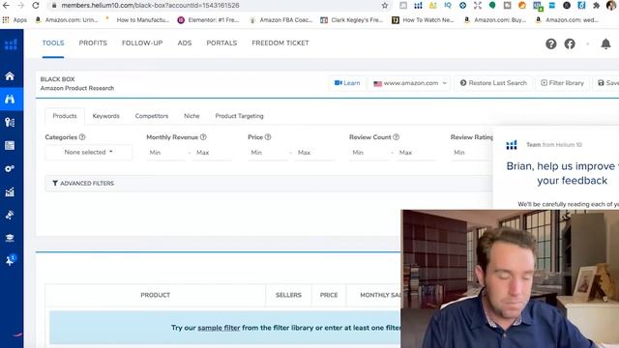This screenshot has height=348, width=619.
Task: Open the PORTALS menu
Action: pyautogui.click(x=221, y=43)
